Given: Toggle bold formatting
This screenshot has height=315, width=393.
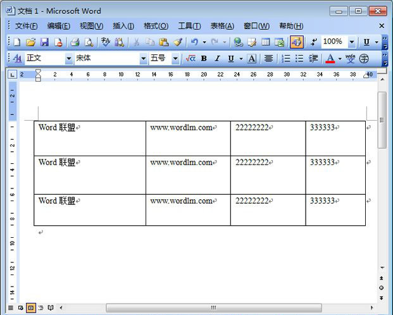Looking at the screenshot, I should coord(204,59).
